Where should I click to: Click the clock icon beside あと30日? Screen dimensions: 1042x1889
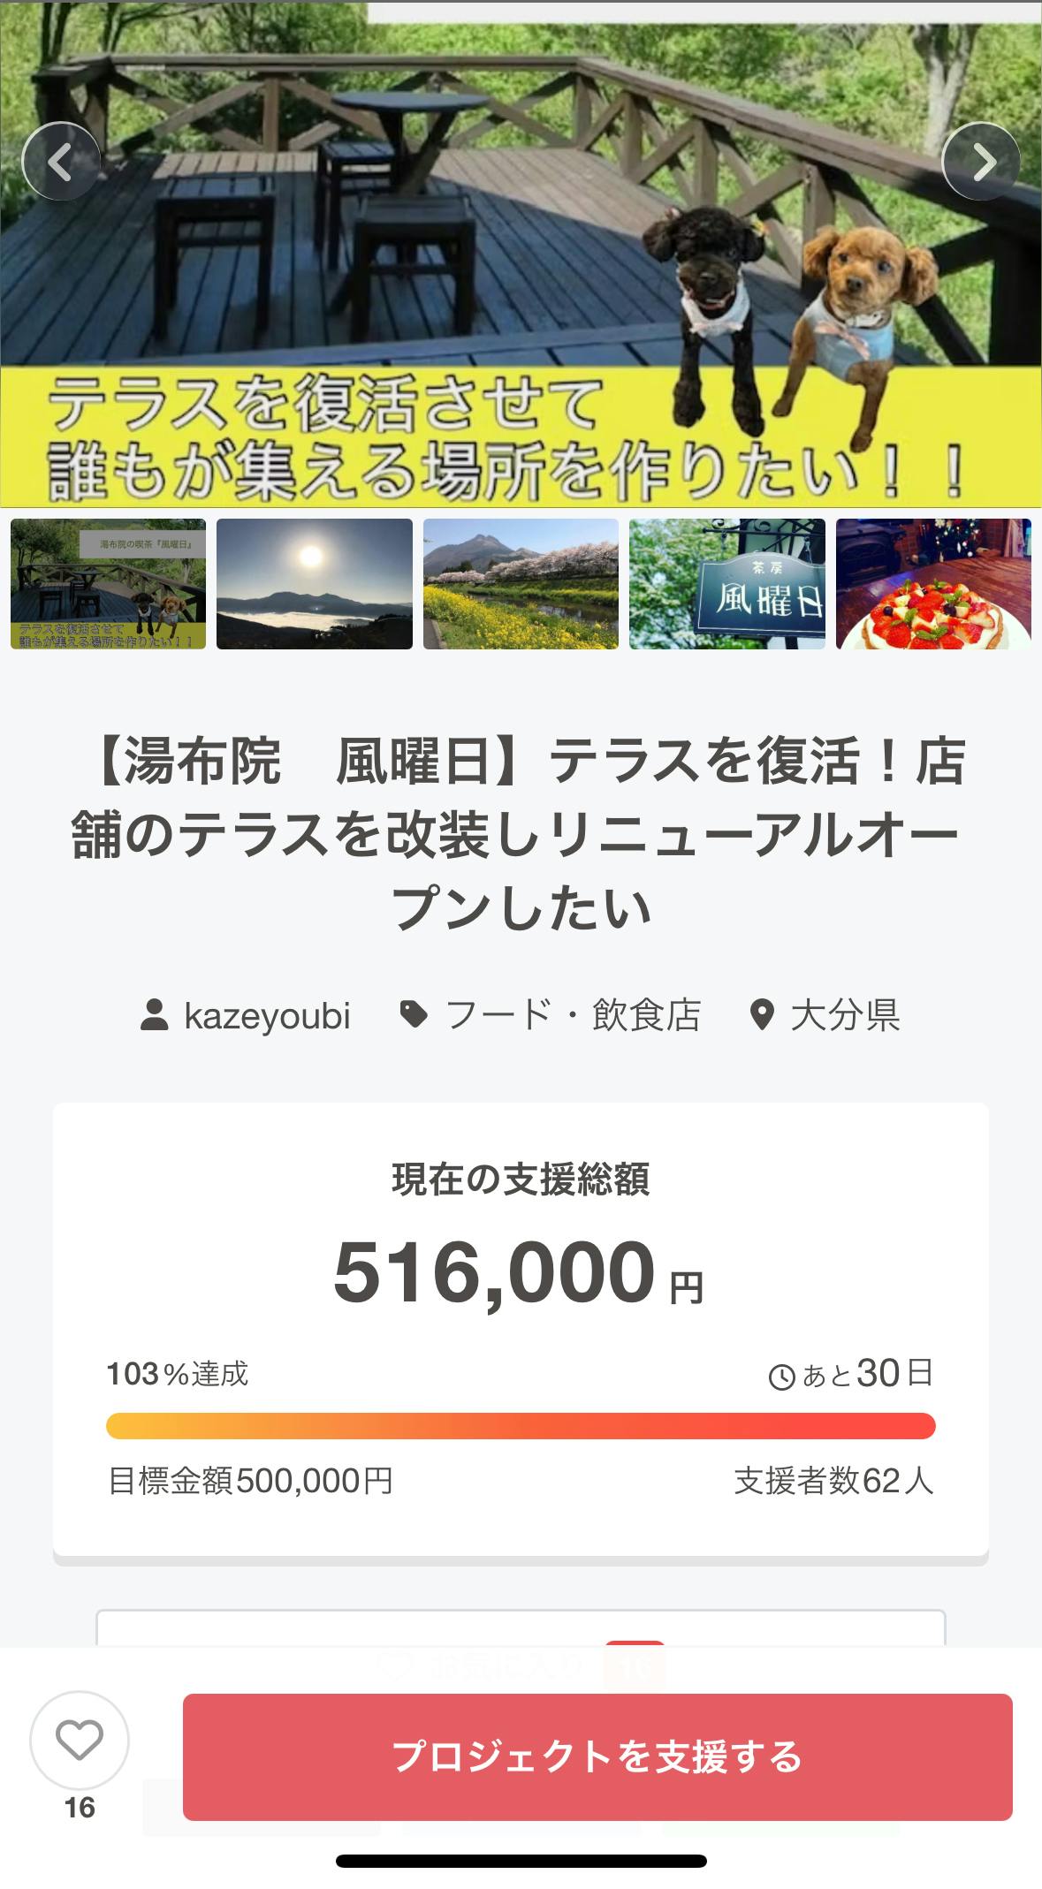(x=782, y=1377)
